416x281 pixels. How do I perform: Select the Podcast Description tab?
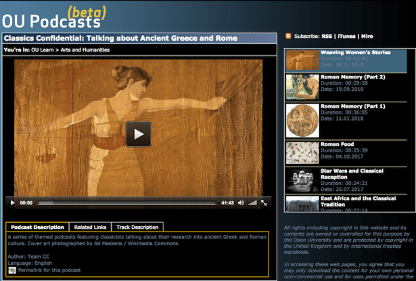[x=38, y=228]
